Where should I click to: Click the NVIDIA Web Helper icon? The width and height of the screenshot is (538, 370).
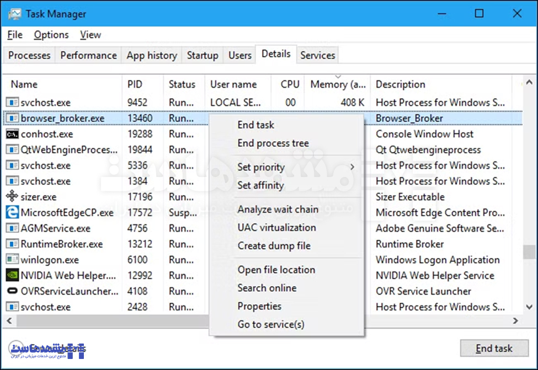[x=12, y=275]
